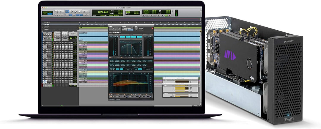This screenshot has height=129, width=321.
Task: Select the Pencil tool
Action: click(88, 12)
